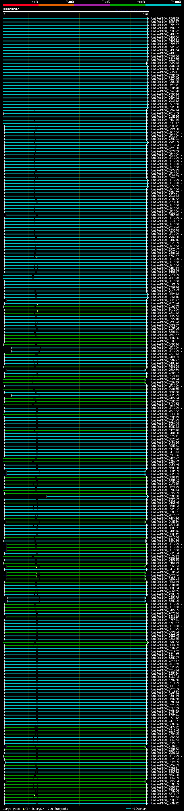Screen dimensions: 184x811
Task: Select the UniRef100_Q47XG2 hit label
Action: [165, 728]
